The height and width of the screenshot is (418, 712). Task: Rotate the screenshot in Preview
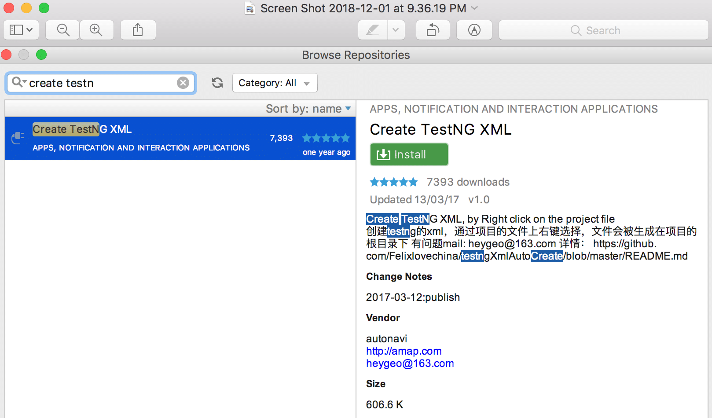(x=433, y=30)
